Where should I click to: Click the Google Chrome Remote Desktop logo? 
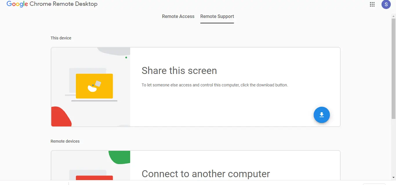(x=52, y=4)
